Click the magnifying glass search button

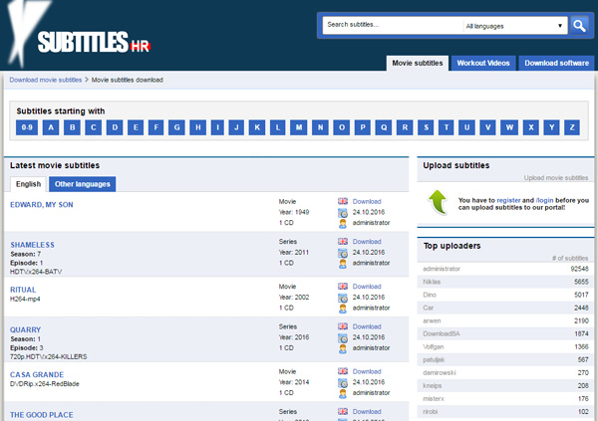(580, 26)
